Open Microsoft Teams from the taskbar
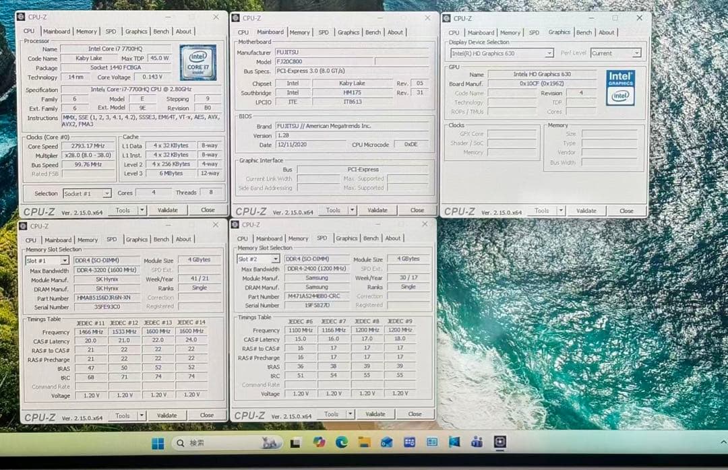Image resolution: width=728 pixels, height=470 pixels. click(x=477, y=442)
